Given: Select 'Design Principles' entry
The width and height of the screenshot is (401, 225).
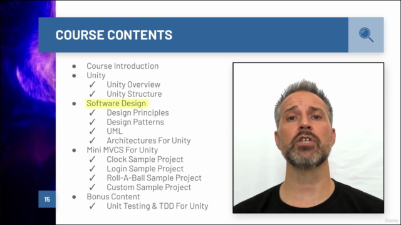Looking at the screenshot, I should pyautogui.click(x=138, y=112).
